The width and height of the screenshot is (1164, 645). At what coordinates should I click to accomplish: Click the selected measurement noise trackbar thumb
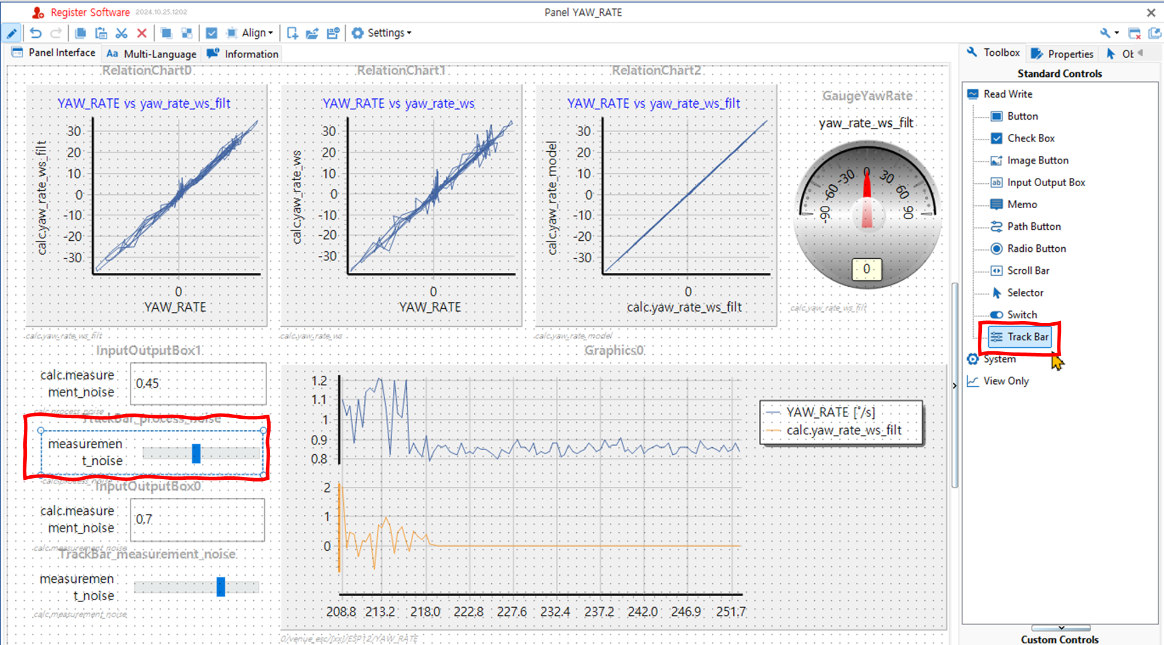196,453
